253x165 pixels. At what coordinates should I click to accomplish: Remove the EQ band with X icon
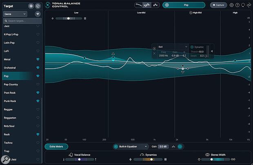tap(154, 53)
